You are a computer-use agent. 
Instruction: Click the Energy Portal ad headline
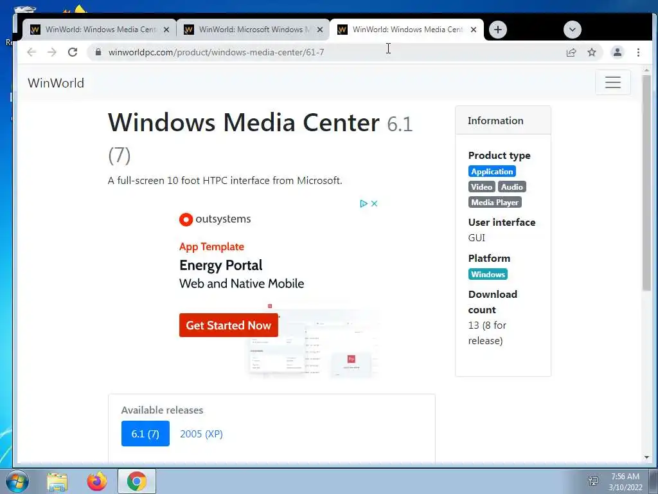[221, 265]
